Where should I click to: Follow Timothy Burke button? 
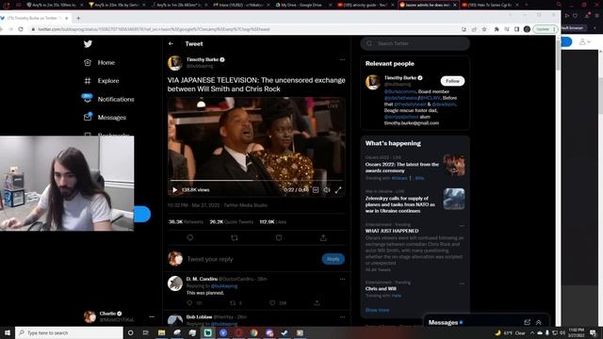pos(452,81)
